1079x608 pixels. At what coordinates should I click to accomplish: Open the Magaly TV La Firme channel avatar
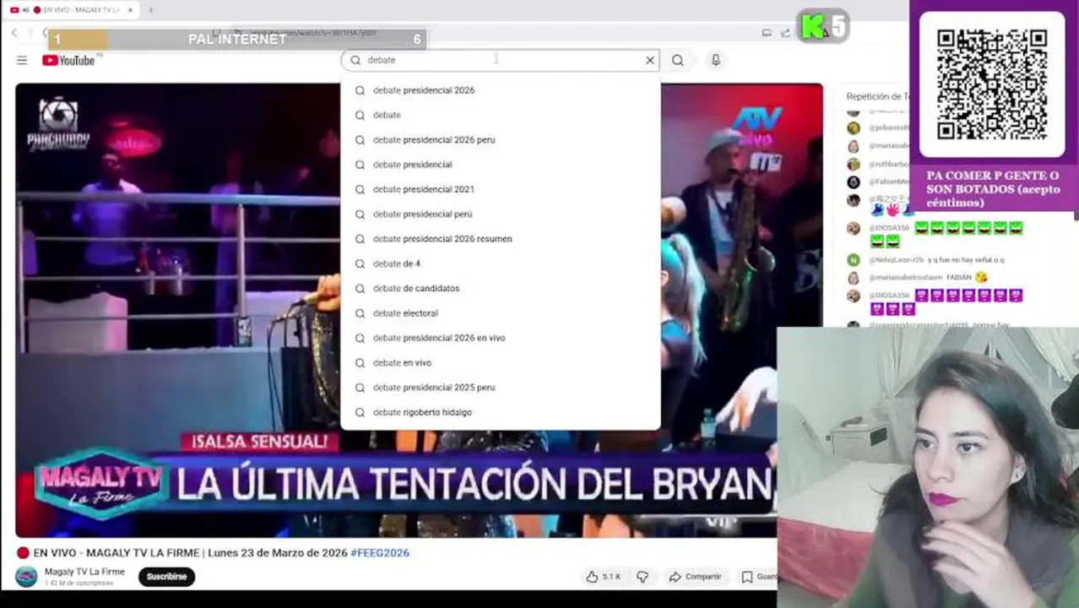tap(26, 577)
